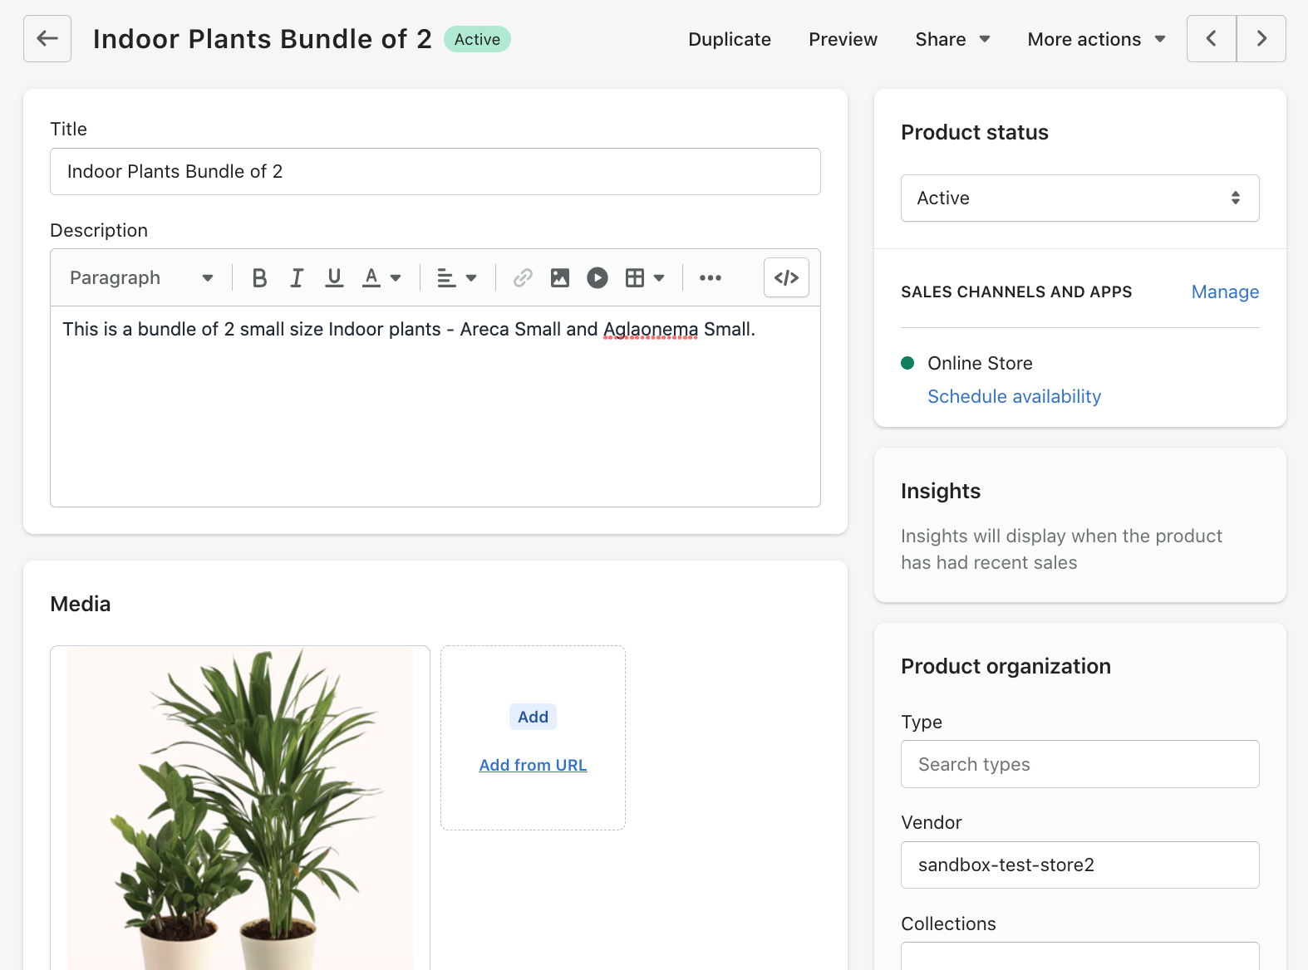
Task: Go to previous product
Action: [x=1212, y=38]
